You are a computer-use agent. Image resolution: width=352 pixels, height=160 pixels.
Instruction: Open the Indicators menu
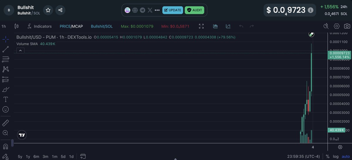[x=40, y=26]
